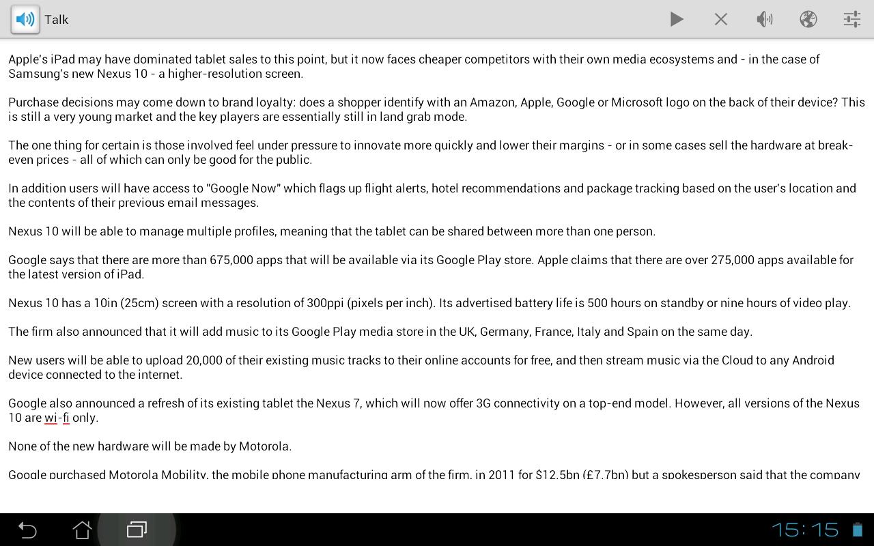This screenshot has width=874, height=546.
Task: Tap the Talk app speaker icon
Action: pyautogui.click(x=25, y=19)
